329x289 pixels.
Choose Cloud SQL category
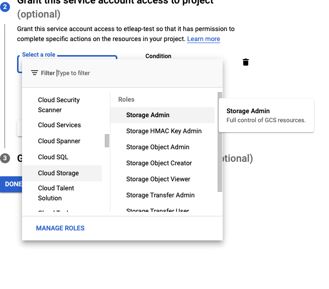pyautogui.click(x=53, y=157)
